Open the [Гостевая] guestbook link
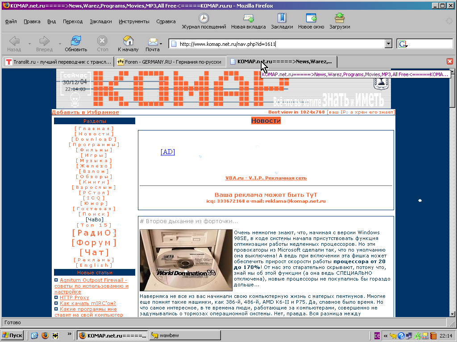Screen dimensions: 457x342 (94, 209)
